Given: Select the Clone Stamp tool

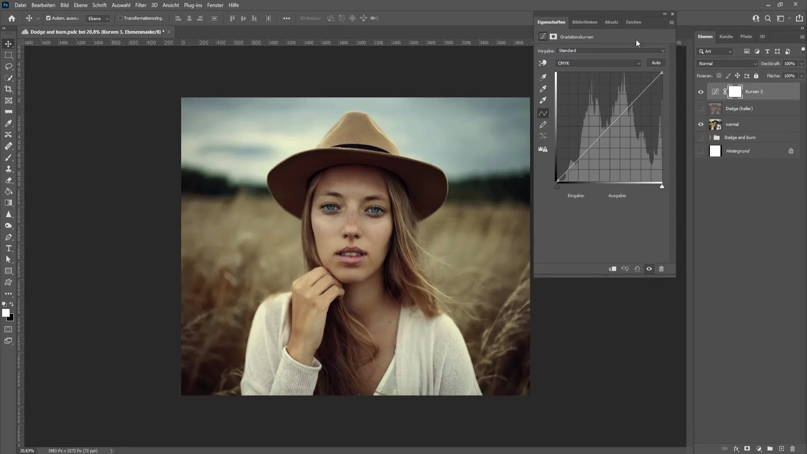Looking at the screenshot, I should [8, 169].
